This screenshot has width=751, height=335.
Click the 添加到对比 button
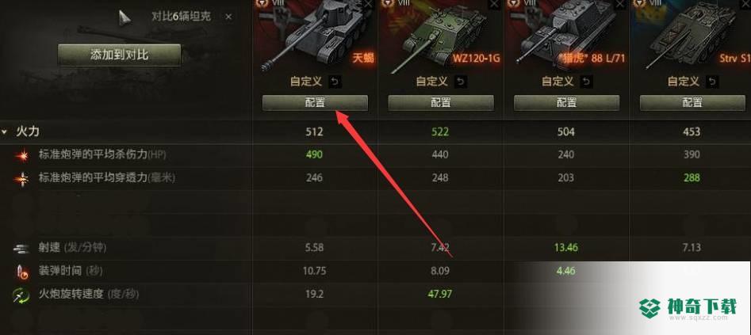[x=119, y=55]
